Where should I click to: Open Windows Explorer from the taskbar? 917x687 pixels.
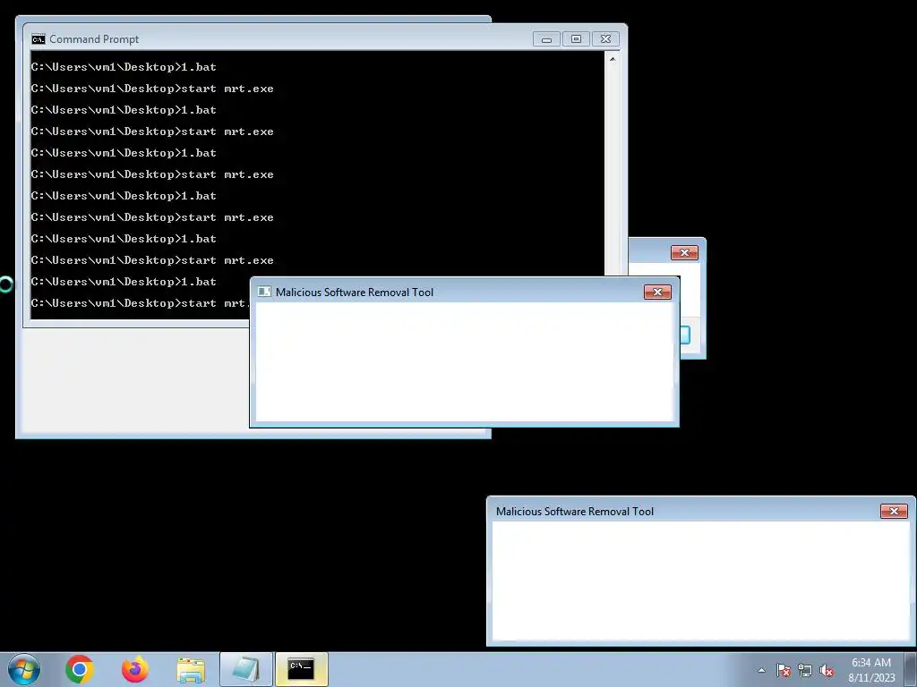(x=191, y=670)
